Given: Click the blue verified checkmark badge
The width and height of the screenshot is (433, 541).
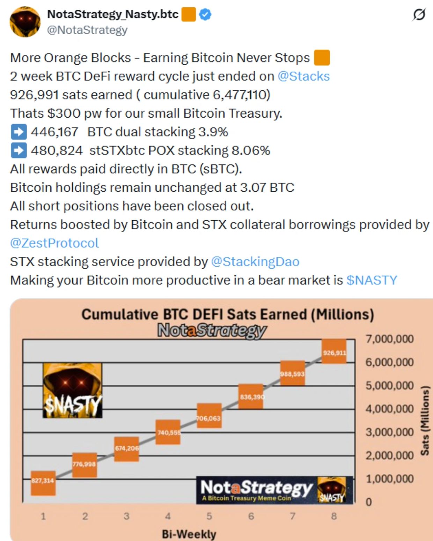Looking at the screenshot, I should [x=205, y=14].
